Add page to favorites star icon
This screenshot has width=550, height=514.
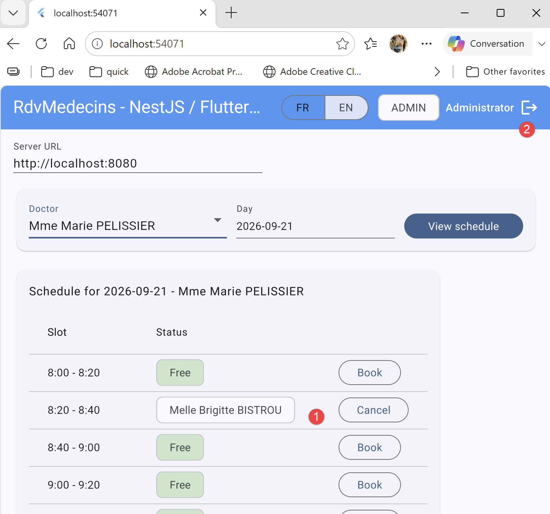click(342, 44)
